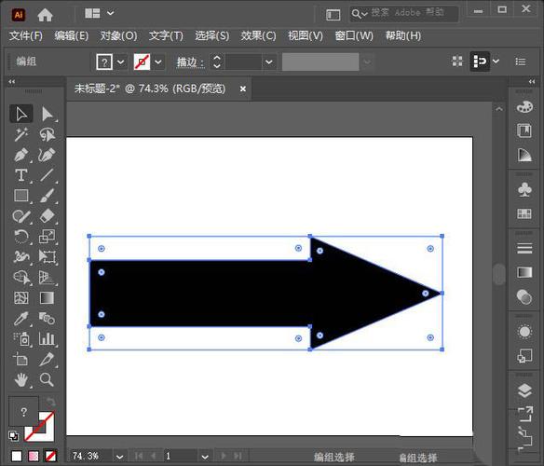
Task: Select the Slice tool
Action: pos(47,360)
